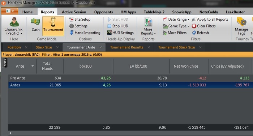The image size is (253, 136).
Task: Expand the Date Range dropdown arrow
Action: (188, 20)
